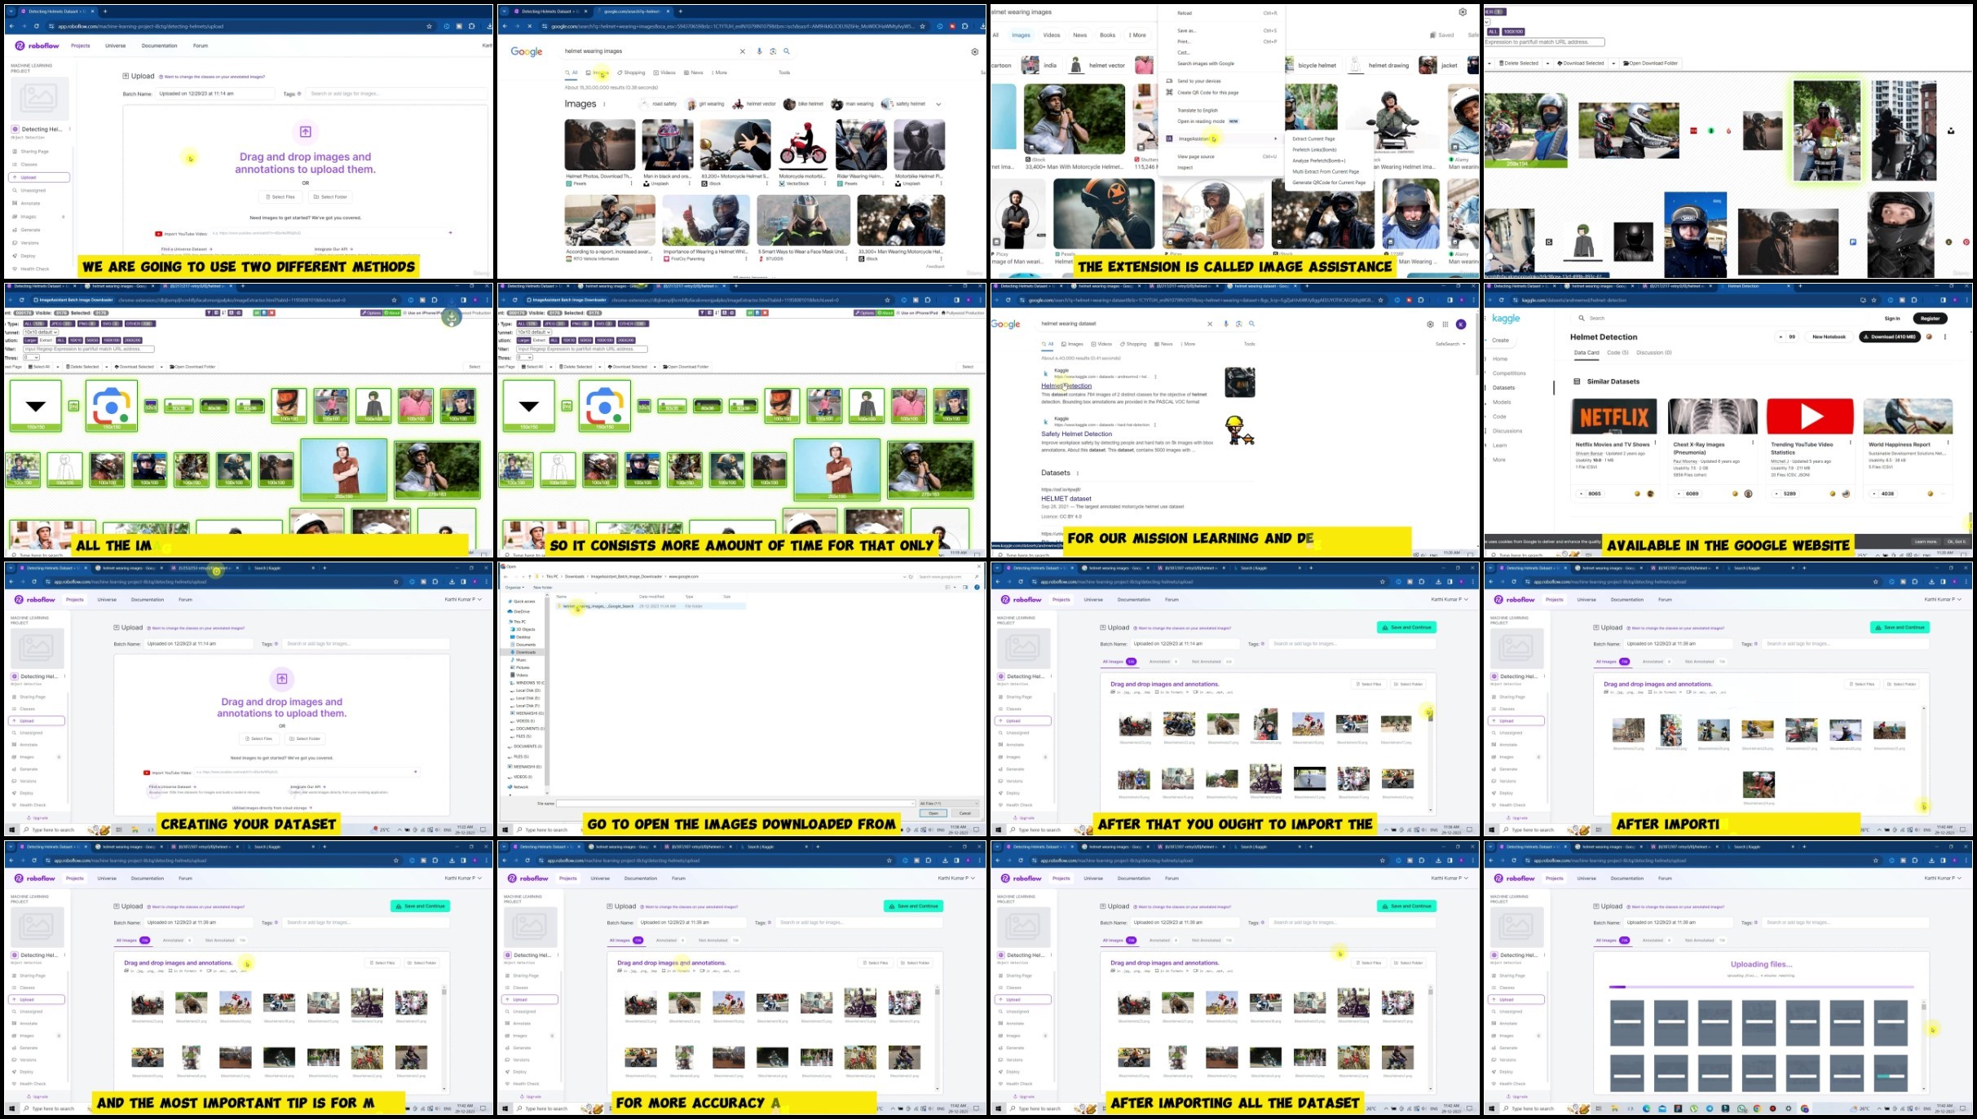Toggle JPEG type filter in 'ALL THE IM' frame
This screenshot has height=1119, width=1977.
(63, 324)
